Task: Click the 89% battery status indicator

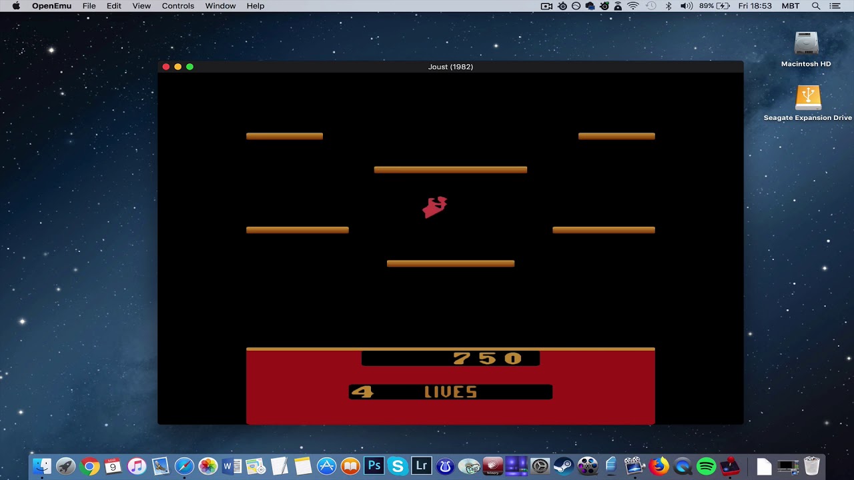Action: 714,6
